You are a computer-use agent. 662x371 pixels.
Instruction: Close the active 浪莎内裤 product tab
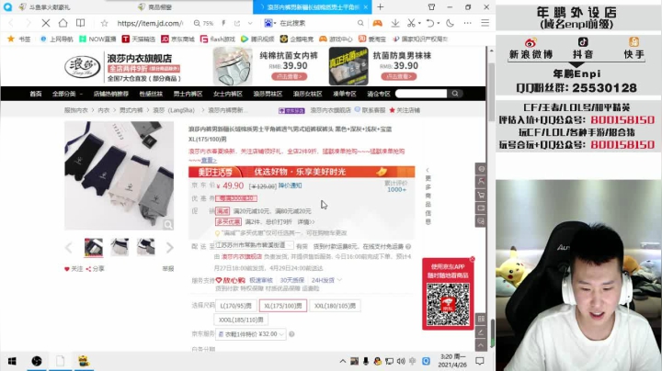[366, 7]
